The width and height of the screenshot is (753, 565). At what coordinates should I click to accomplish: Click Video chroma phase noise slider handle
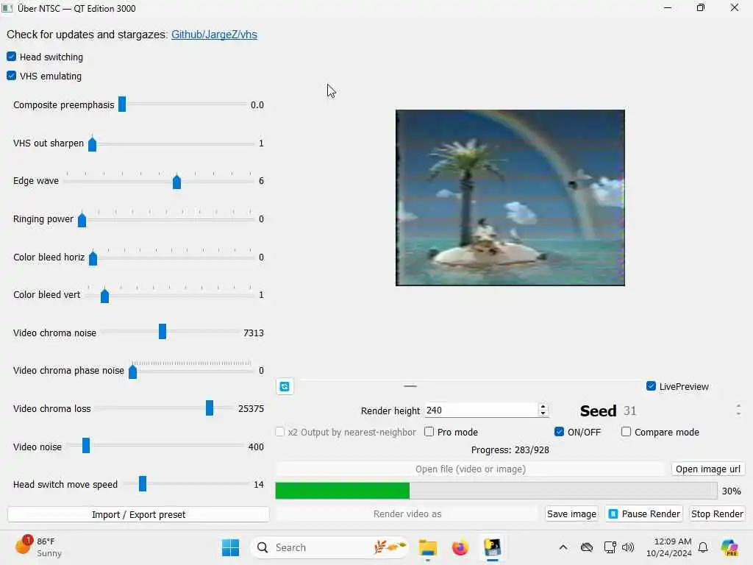(x=133, y=371)
